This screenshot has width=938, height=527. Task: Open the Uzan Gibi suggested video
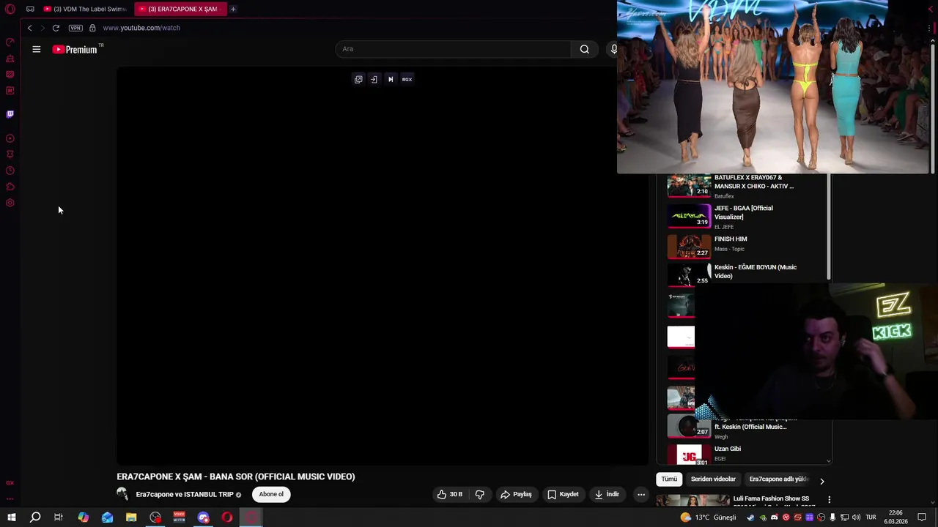tap(728, 449)
